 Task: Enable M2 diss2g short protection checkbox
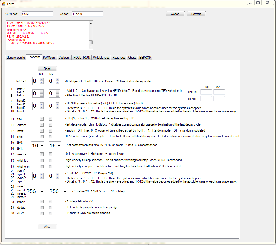point(50,213)
